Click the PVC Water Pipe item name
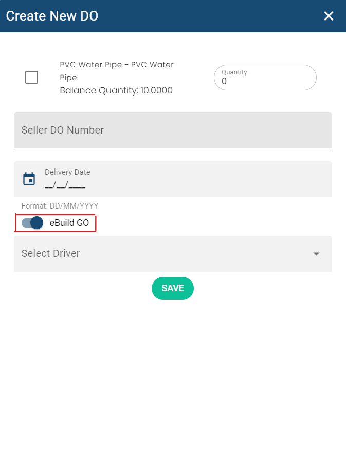This screenshot has height=452, width=346. pos(117,71)
